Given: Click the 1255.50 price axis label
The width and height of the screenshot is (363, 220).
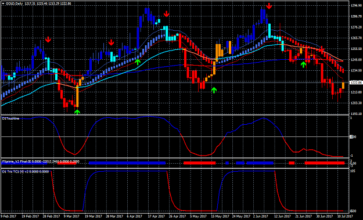Looking at the screenshot, I should coord(356,49).
